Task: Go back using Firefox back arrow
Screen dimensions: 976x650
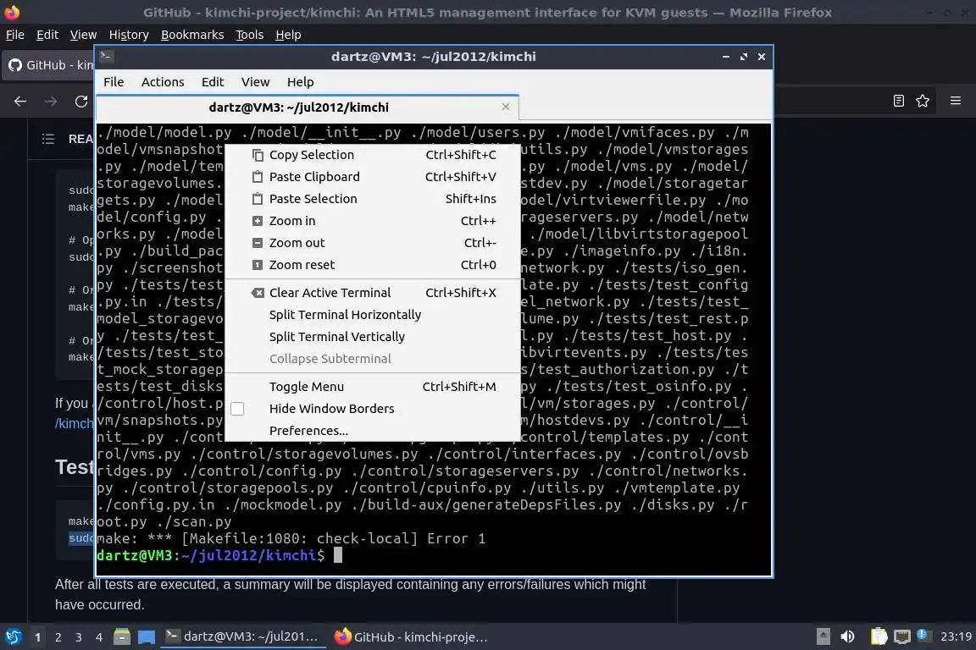Action: point(20,101)
